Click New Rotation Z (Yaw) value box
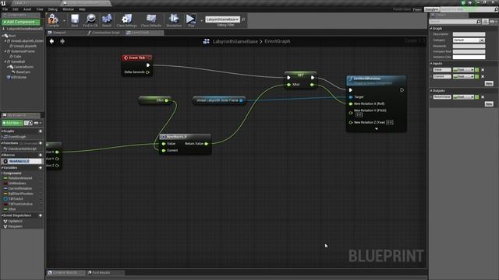 390,123
